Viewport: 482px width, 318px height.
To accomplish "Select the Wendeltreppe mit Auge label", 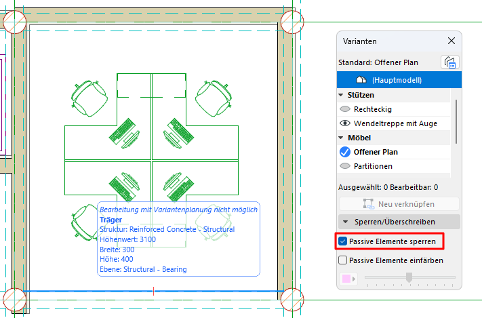I will tap(395, 123).
